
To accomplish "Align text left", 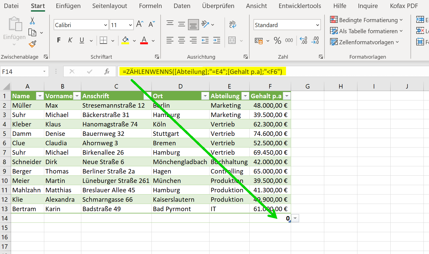I will (170, 40).
